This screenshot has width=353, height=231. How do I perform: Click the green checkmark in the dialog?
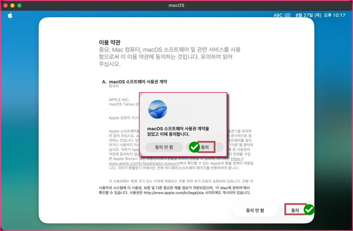(194, 147)
